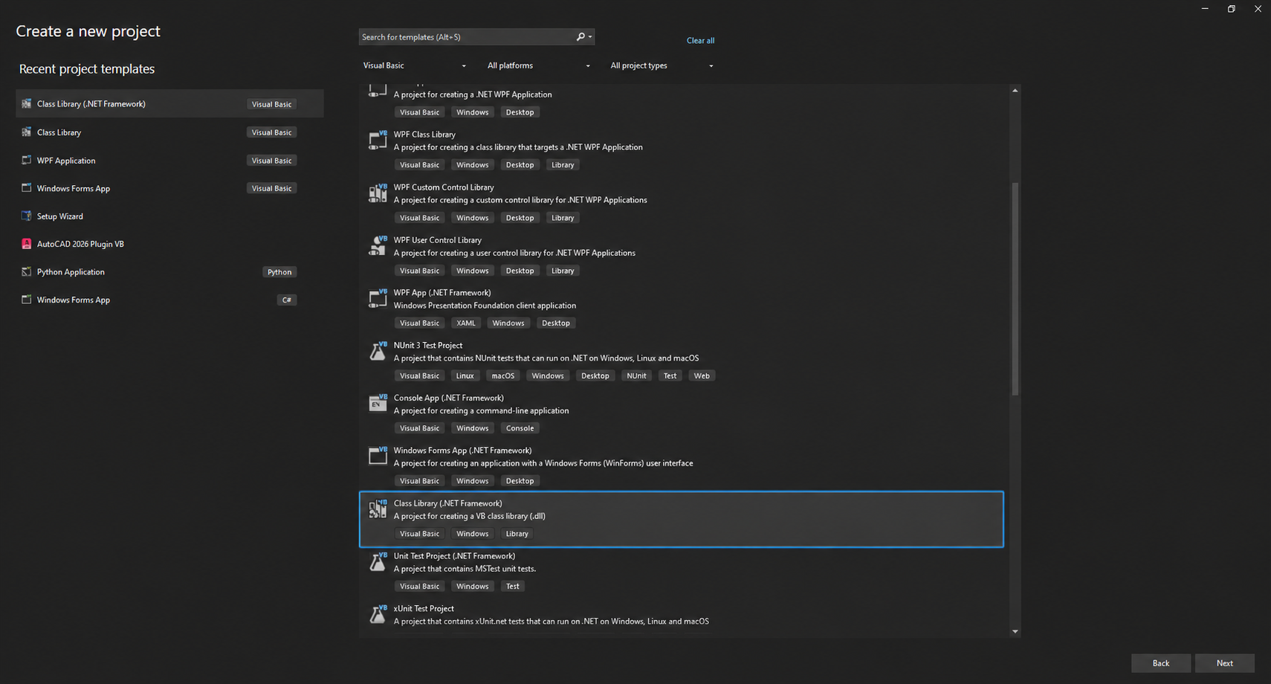Screen dimensions: 1271x684
Task: Click the selected Class Library (.NET Framework) list icon
Action: (x=378, y=509)
